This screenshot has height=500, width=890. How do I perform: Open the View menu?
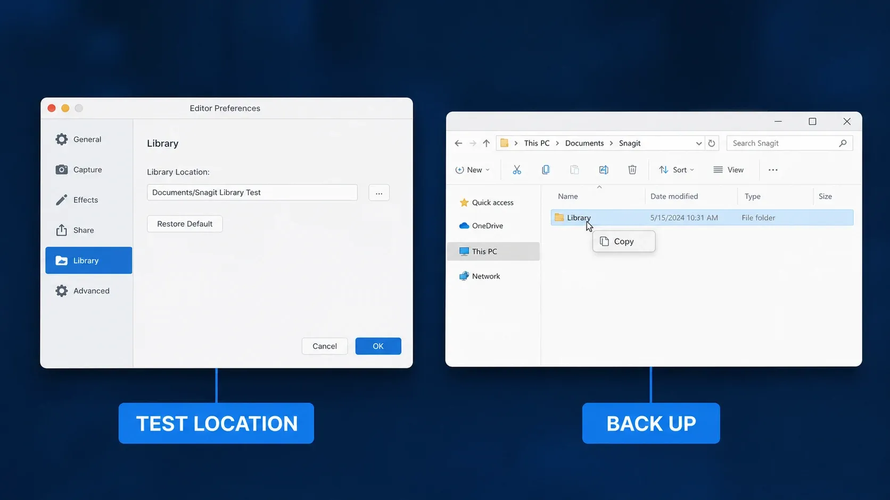click(729, 170)
